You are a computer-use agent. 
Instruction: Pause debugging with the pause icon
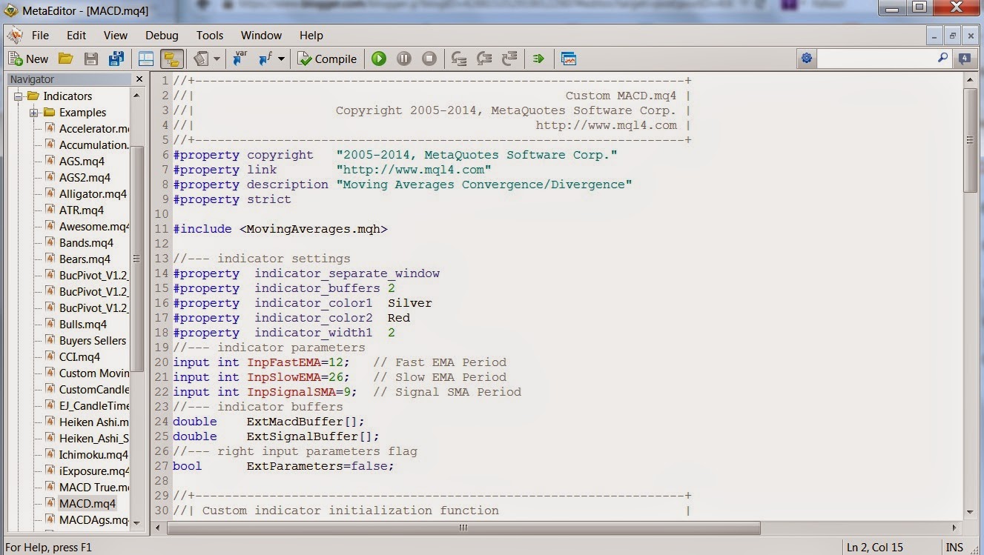pos(404,59)
